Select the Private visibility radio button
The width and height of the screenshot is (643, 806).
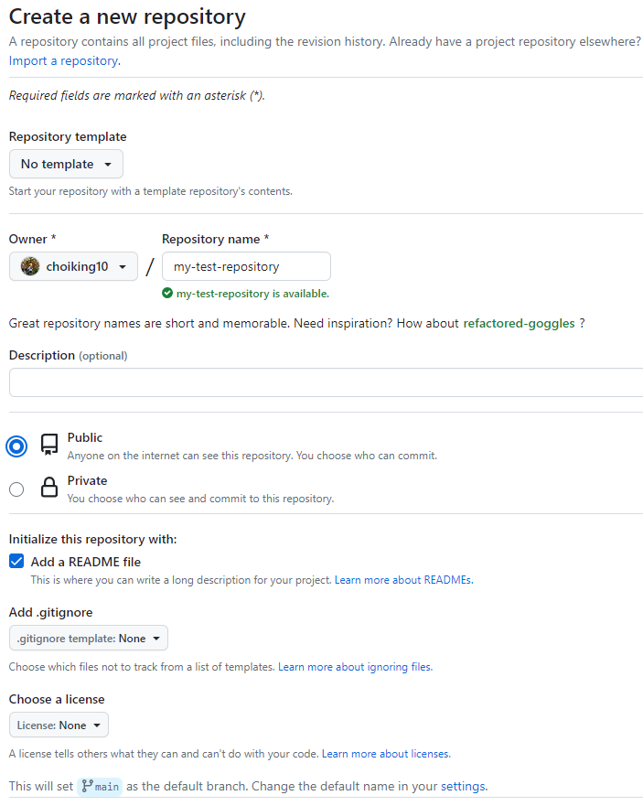click(x=16, y=489)
